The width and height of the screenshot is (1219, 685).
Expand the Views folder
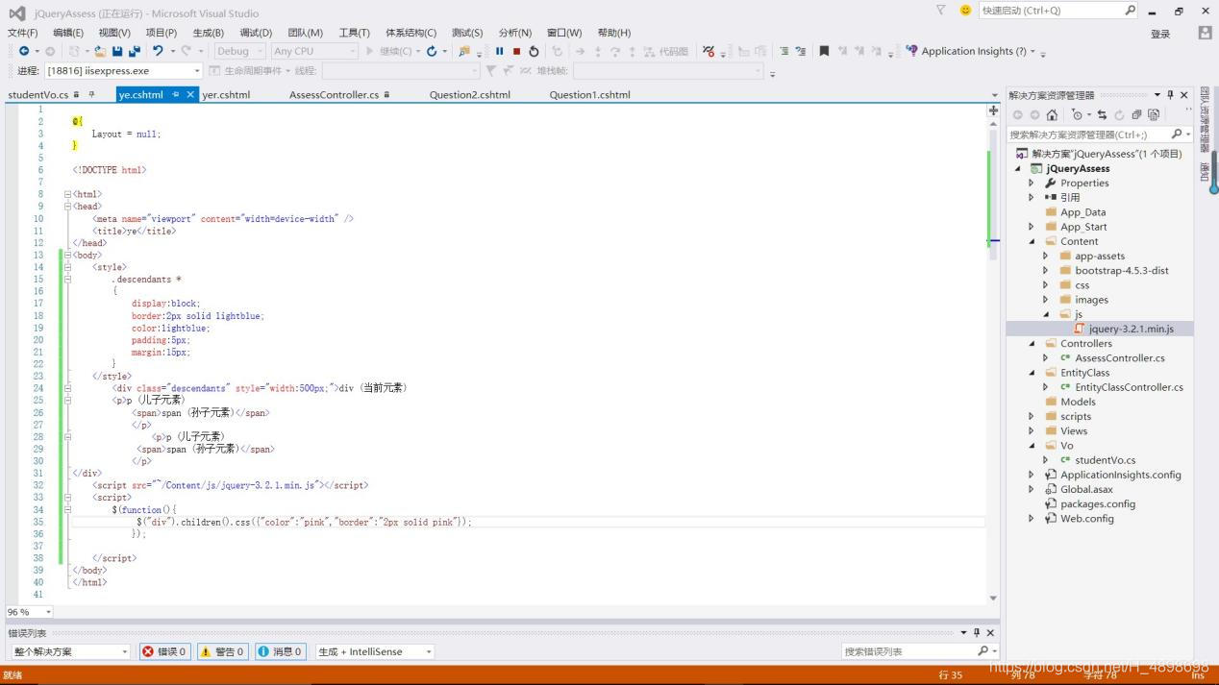pos(1032,431)
